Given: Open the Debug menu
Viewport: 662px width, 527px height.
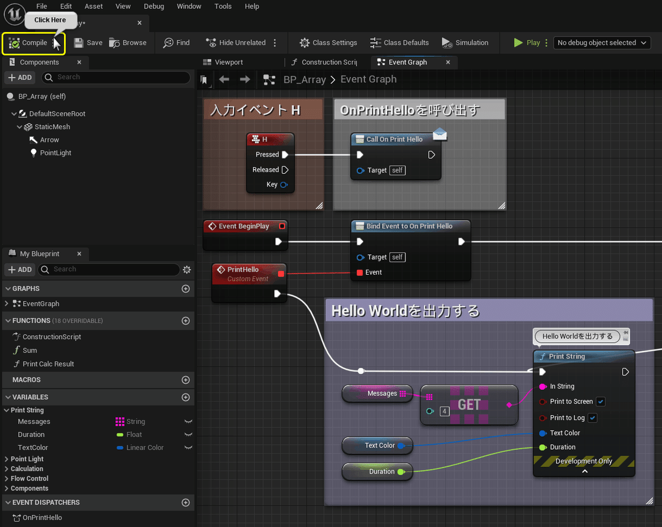Looking at the screenshot, I should [x=154, y=7].
